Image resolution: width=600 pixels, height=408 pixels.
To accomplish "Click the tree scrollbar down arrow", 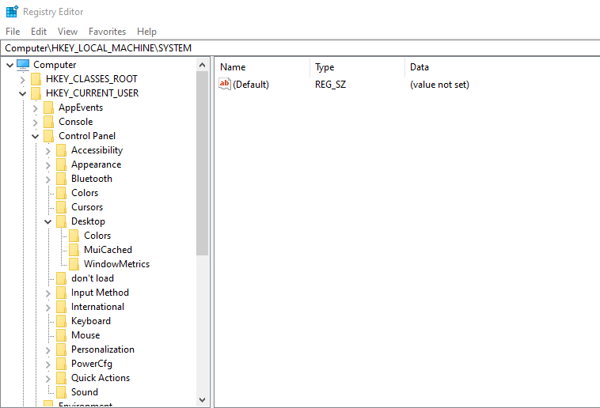I will point(203,400).
